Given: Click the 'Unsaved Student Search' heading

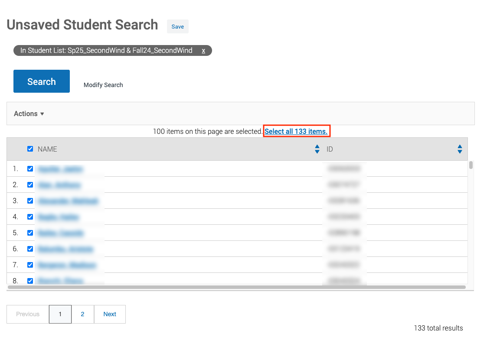Looking at the screenshot, I should pos(82,25).
